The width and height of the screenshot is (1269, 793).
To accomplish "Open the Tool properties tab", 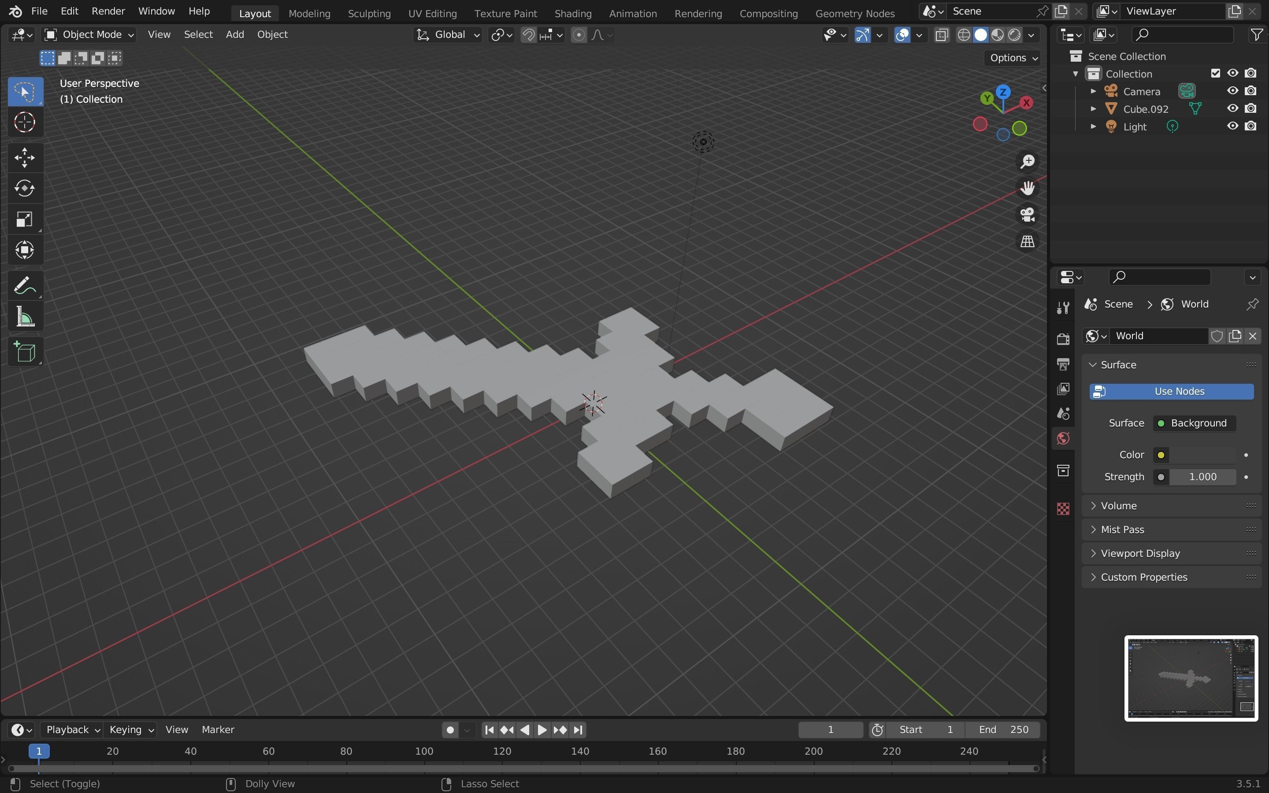I will pos(1063,308).
